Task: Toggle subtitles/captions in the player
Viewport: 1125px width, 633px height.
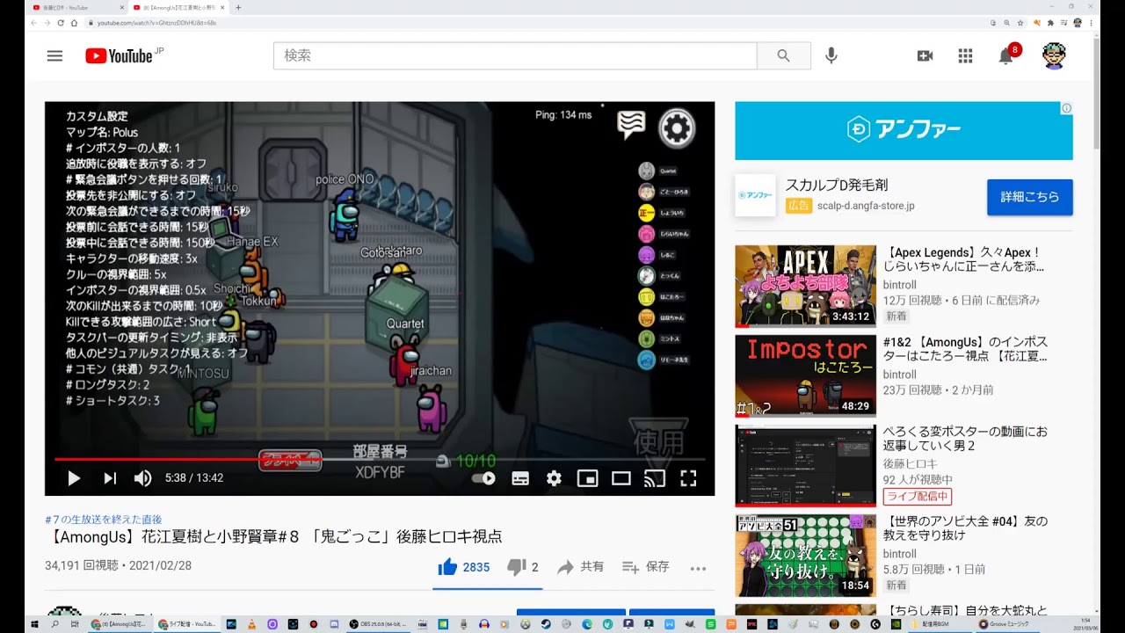Action: 520,478
